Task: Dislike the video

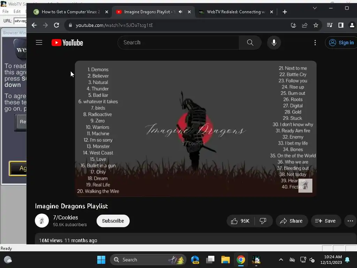Action: 263,221
